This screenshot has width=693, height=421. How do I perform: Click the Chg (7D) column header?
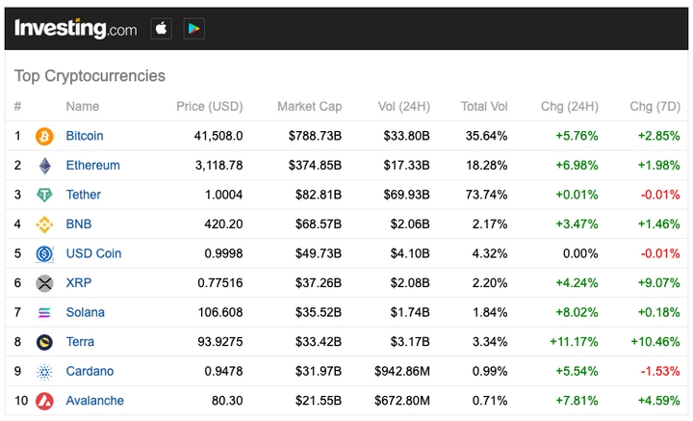coord(655,107)
